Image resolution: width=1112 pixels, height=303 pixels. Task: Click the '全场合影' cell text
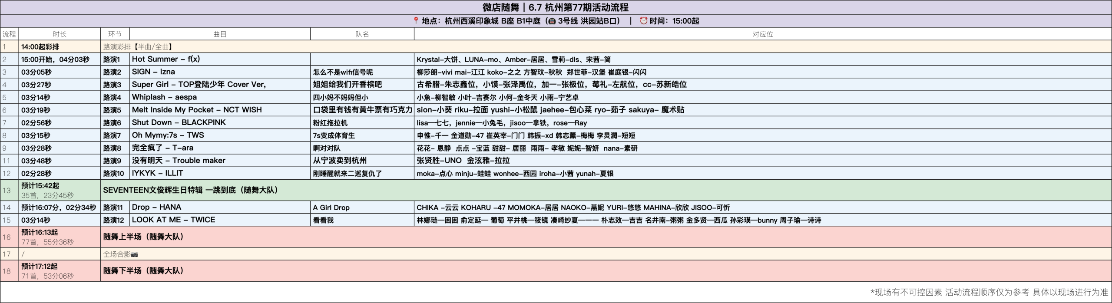pyautogui.click(x=117, y=254)
